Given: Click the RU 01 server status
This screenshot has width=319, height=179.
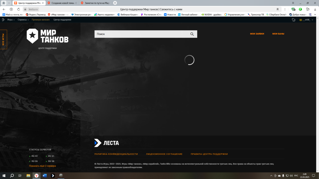Looking at the screenshot, I should 50,156.
